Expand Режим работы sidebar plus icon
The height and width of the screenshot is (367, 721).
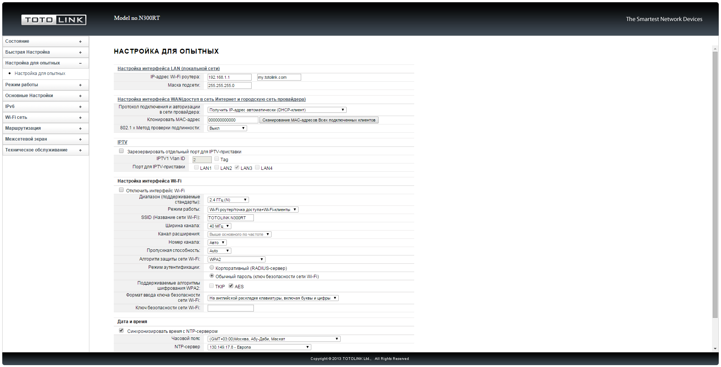click(x=80, y=85)
